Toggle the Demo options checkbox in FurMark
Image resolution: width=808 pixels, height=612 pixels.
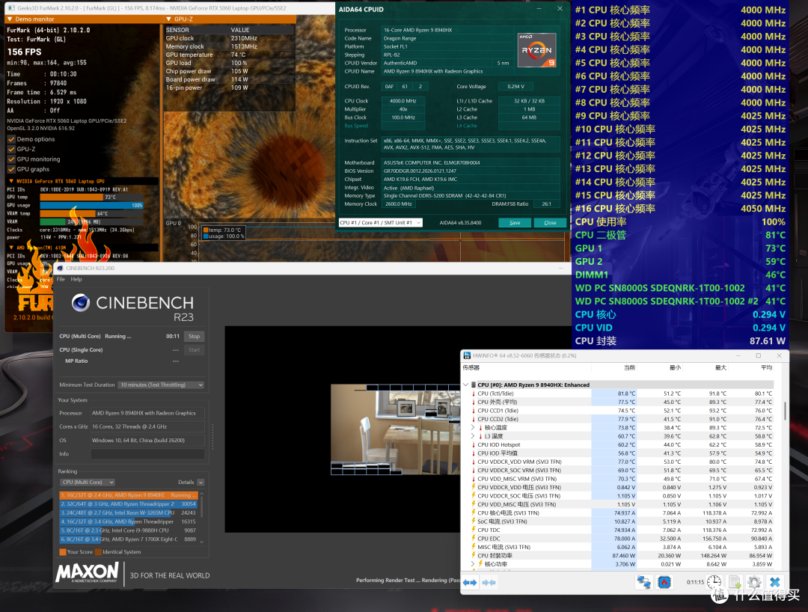(11, 139)
